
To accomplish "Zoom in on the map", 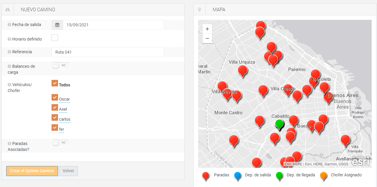I will 207,29.
